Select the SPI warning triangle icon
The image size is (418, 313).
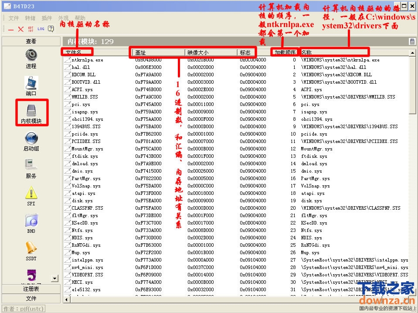coord(31,192)
